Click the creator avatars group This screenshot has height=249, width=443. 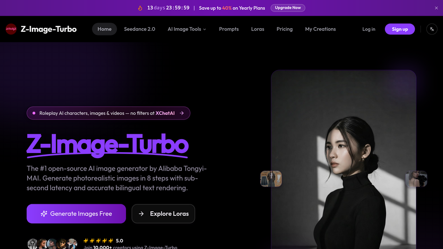52,243
